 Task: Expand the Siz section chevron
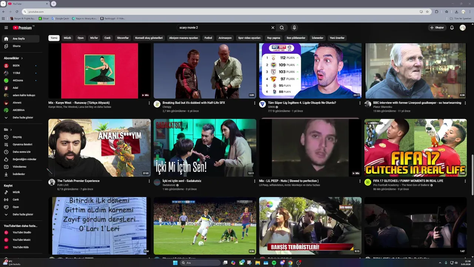coord(11,130)
